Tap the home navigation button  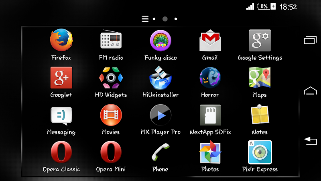pyautogui.click(x=310, y=90)
